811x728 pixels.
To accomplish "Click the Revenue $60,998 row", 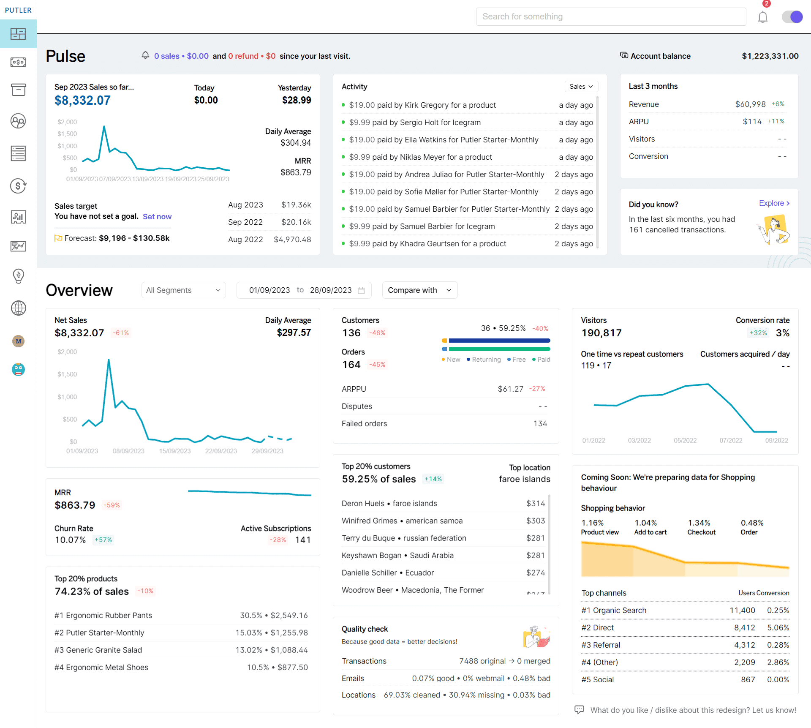I will (x=707, y=104).
